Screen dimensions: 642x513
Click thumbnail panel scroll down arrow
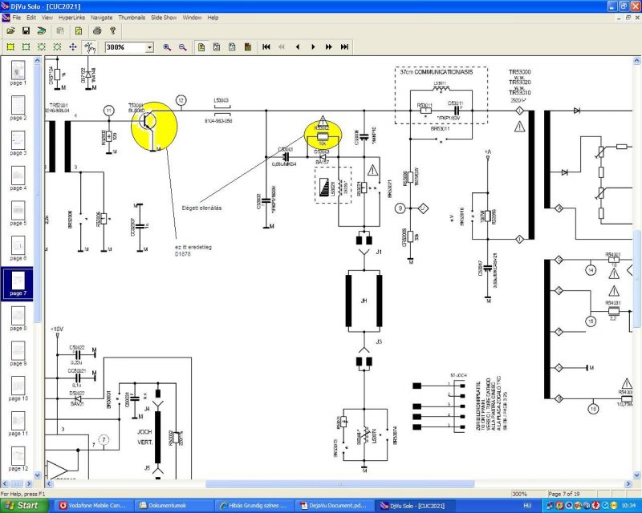tap(37, 475)
